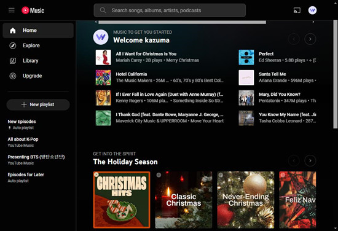338x231 pixels.
Task: Select Perfect song title
Action: click(266, 54)
